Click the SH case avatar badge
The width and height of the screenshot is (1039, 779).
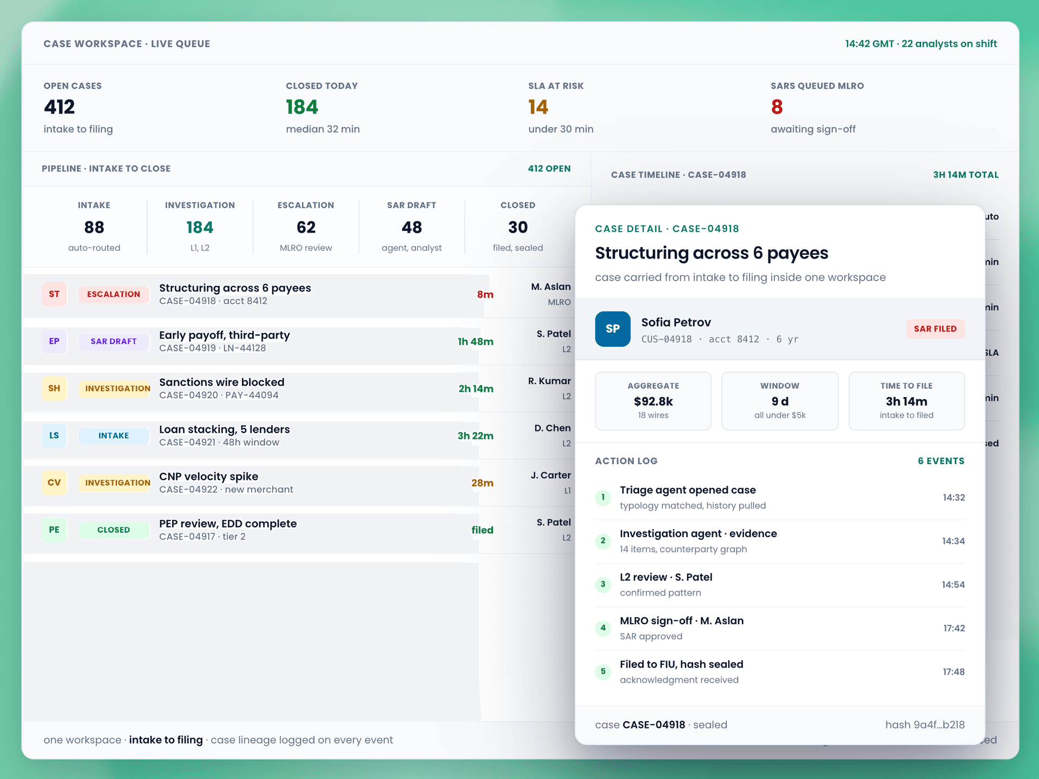(54, 388)
